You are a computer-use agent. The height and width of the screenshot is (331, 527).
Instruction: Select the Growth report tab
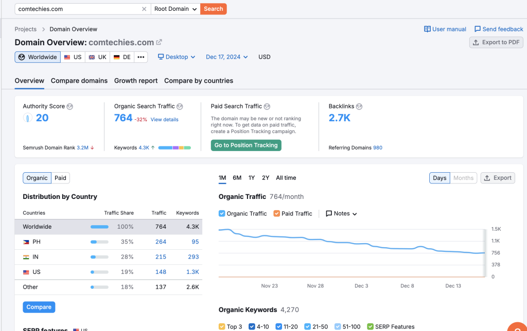135,81
